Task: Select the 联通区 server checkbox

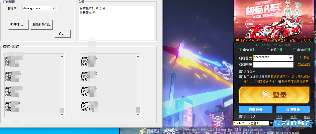Action: click(268, 50)
